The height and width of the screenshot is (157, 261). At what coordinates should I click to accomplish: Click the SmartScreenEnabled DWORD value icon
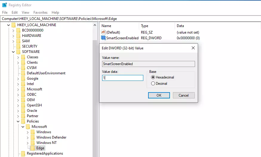(103, 38)
